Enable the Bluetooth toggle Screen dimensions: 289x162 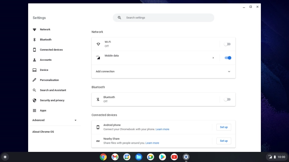tap(227, 99)
